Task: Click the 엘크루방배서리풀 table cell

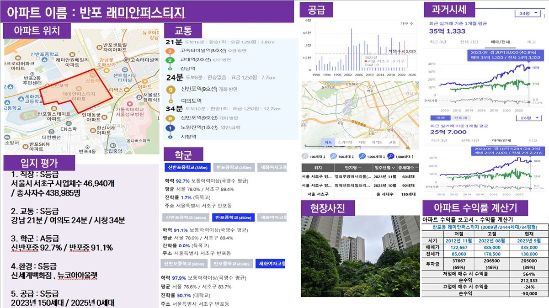Action: pos(353,176)
